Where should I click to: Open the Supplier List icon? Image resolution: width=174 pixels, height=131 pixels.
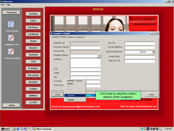[x=11, y=38]
